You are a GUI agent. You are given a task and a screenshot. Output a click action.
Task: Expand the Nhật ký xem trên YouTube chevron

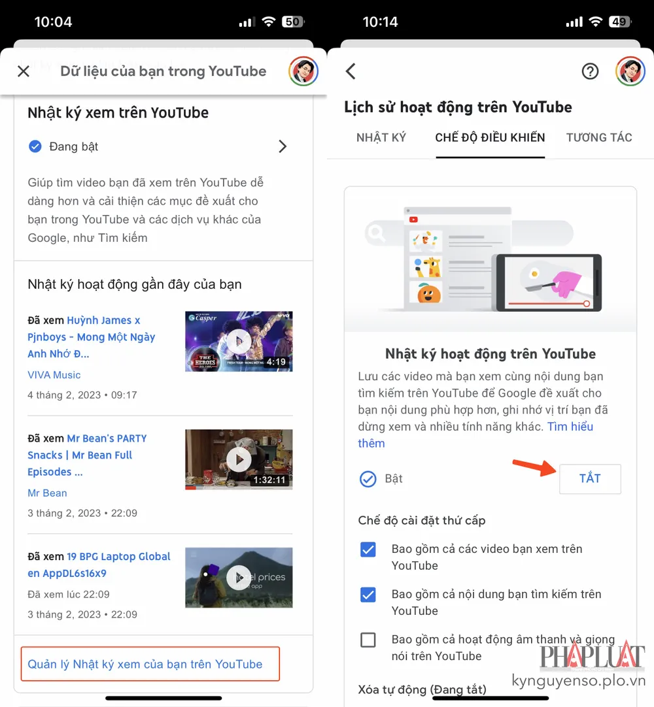tap(283, 146)
